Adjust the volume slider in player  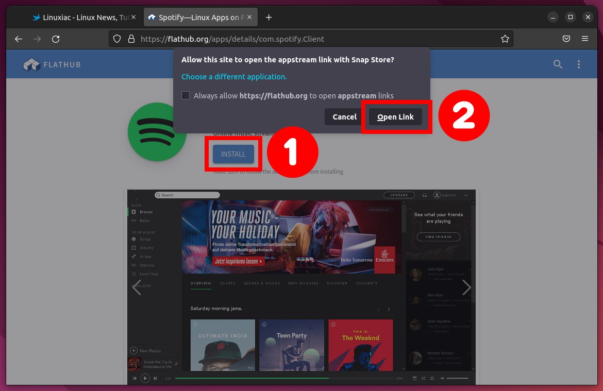[x=457, y=378]
